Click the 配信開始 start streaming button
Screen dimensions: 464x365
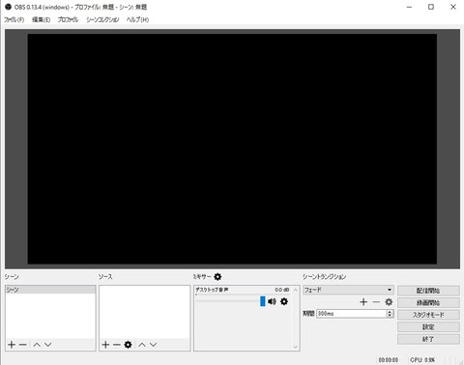[x=428, y=291]
